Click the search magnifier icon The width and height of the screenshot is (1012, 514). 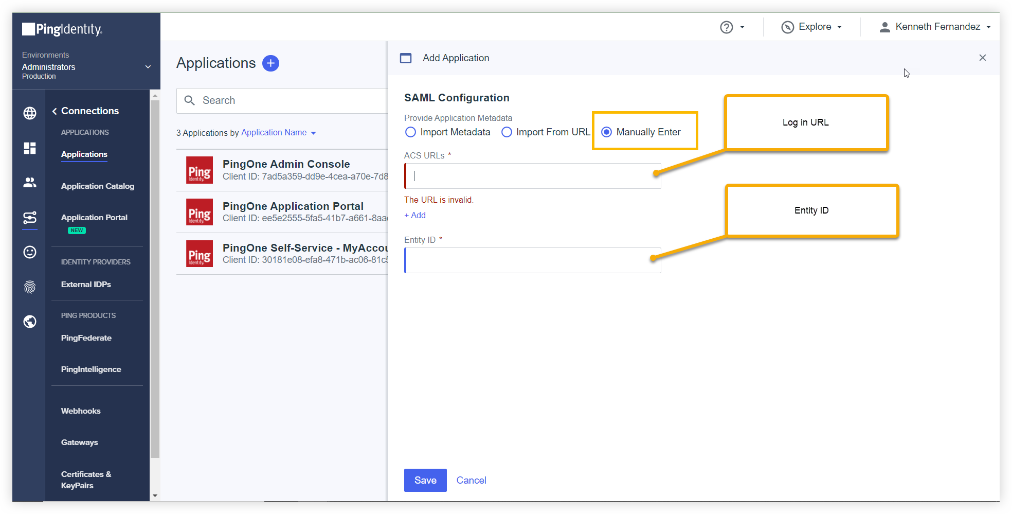click(190, 100)
